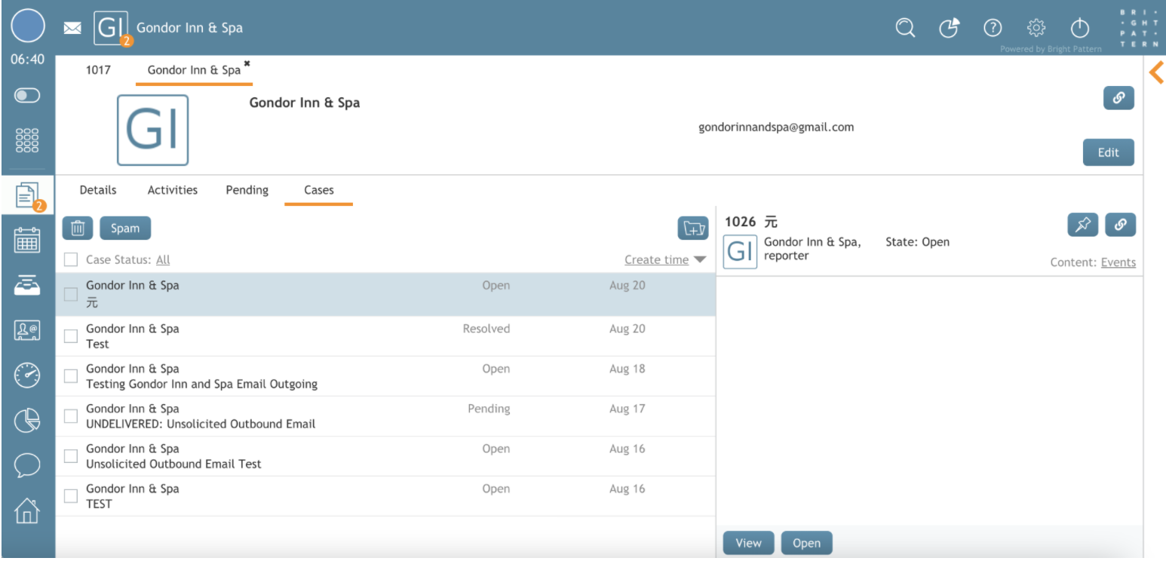
Task: Click the Aug 18 create date
Action: point(627,369)
